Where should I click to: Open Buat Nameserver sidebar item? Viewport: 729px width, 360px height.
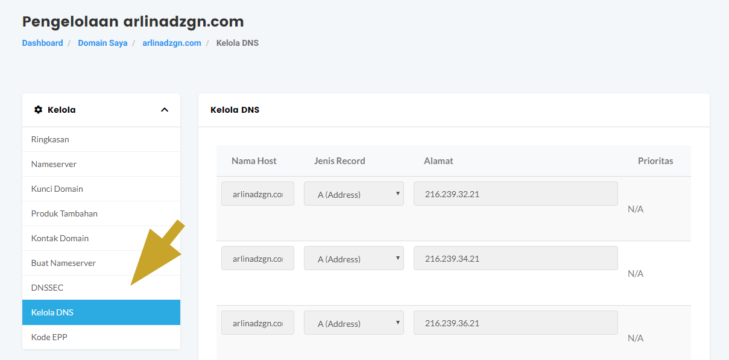coord(101,263)
